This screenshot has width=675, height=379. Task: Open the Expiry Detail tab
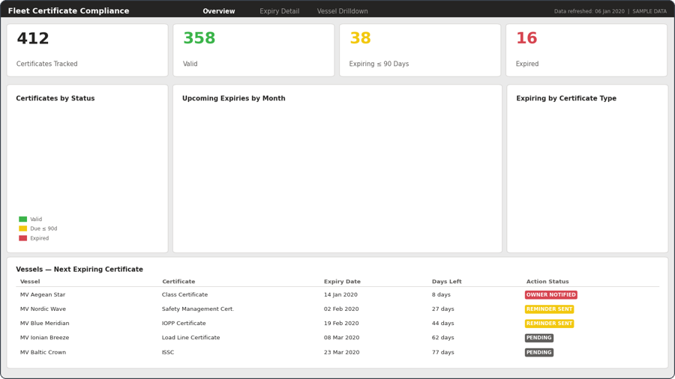point(280,11)
